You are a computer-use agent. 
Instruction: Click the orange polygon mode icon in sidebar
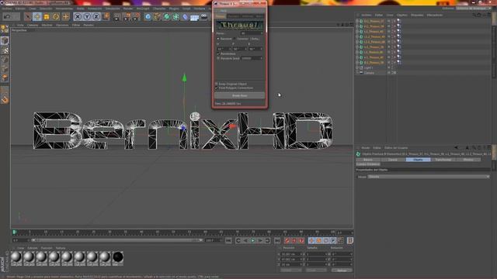[x=5, y=77]
